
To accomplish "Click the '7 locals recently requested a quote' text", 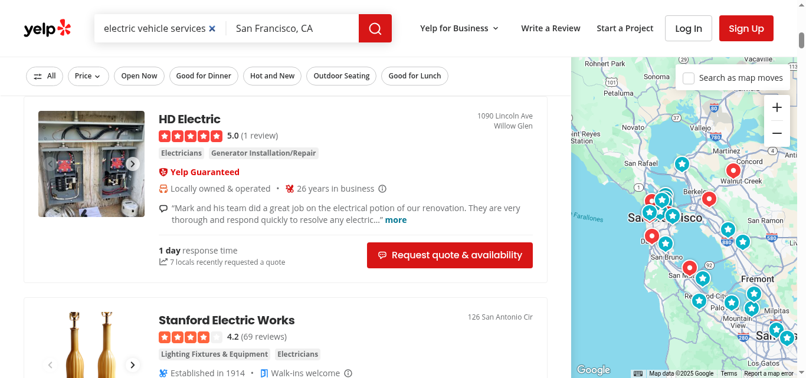I will coord(227,262).
